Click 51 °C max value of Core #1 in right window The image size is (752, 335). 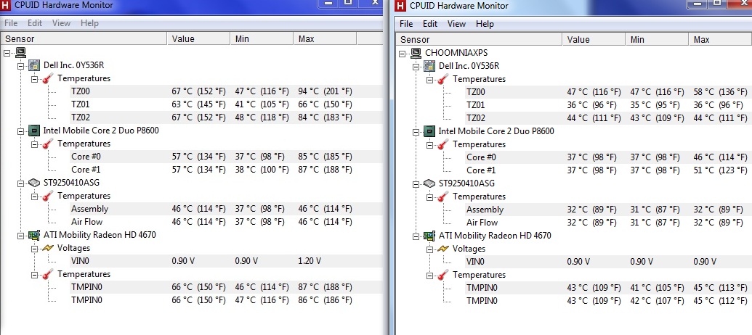click(x=720, y=170)
